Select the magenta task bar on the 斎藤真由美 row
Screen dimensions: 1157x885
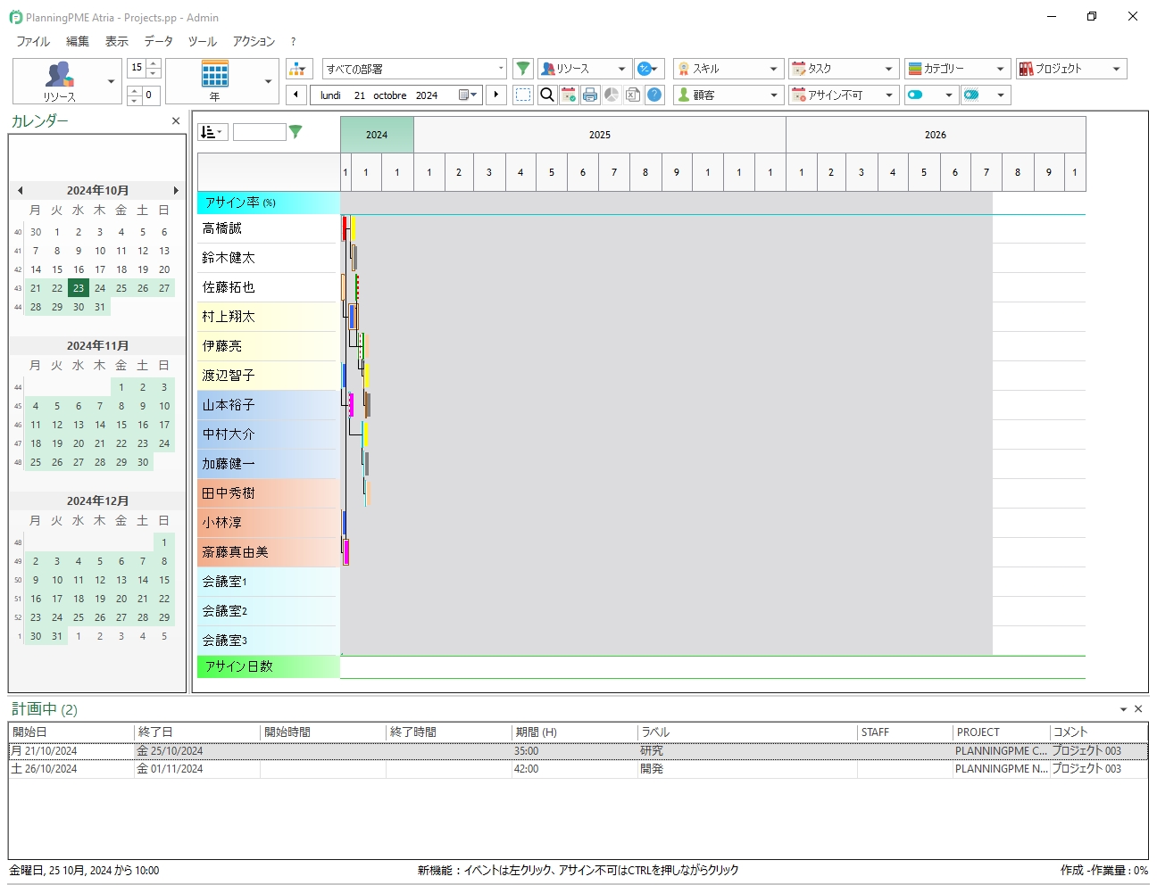tap(346, 552)
